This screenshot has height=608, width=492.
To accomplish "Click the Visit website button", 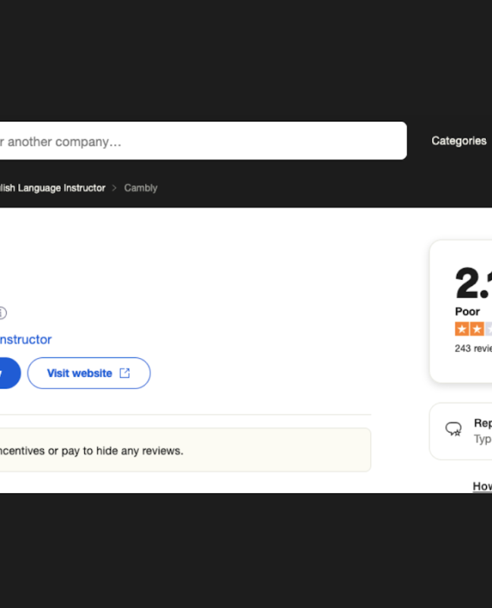I will (89, 373).
